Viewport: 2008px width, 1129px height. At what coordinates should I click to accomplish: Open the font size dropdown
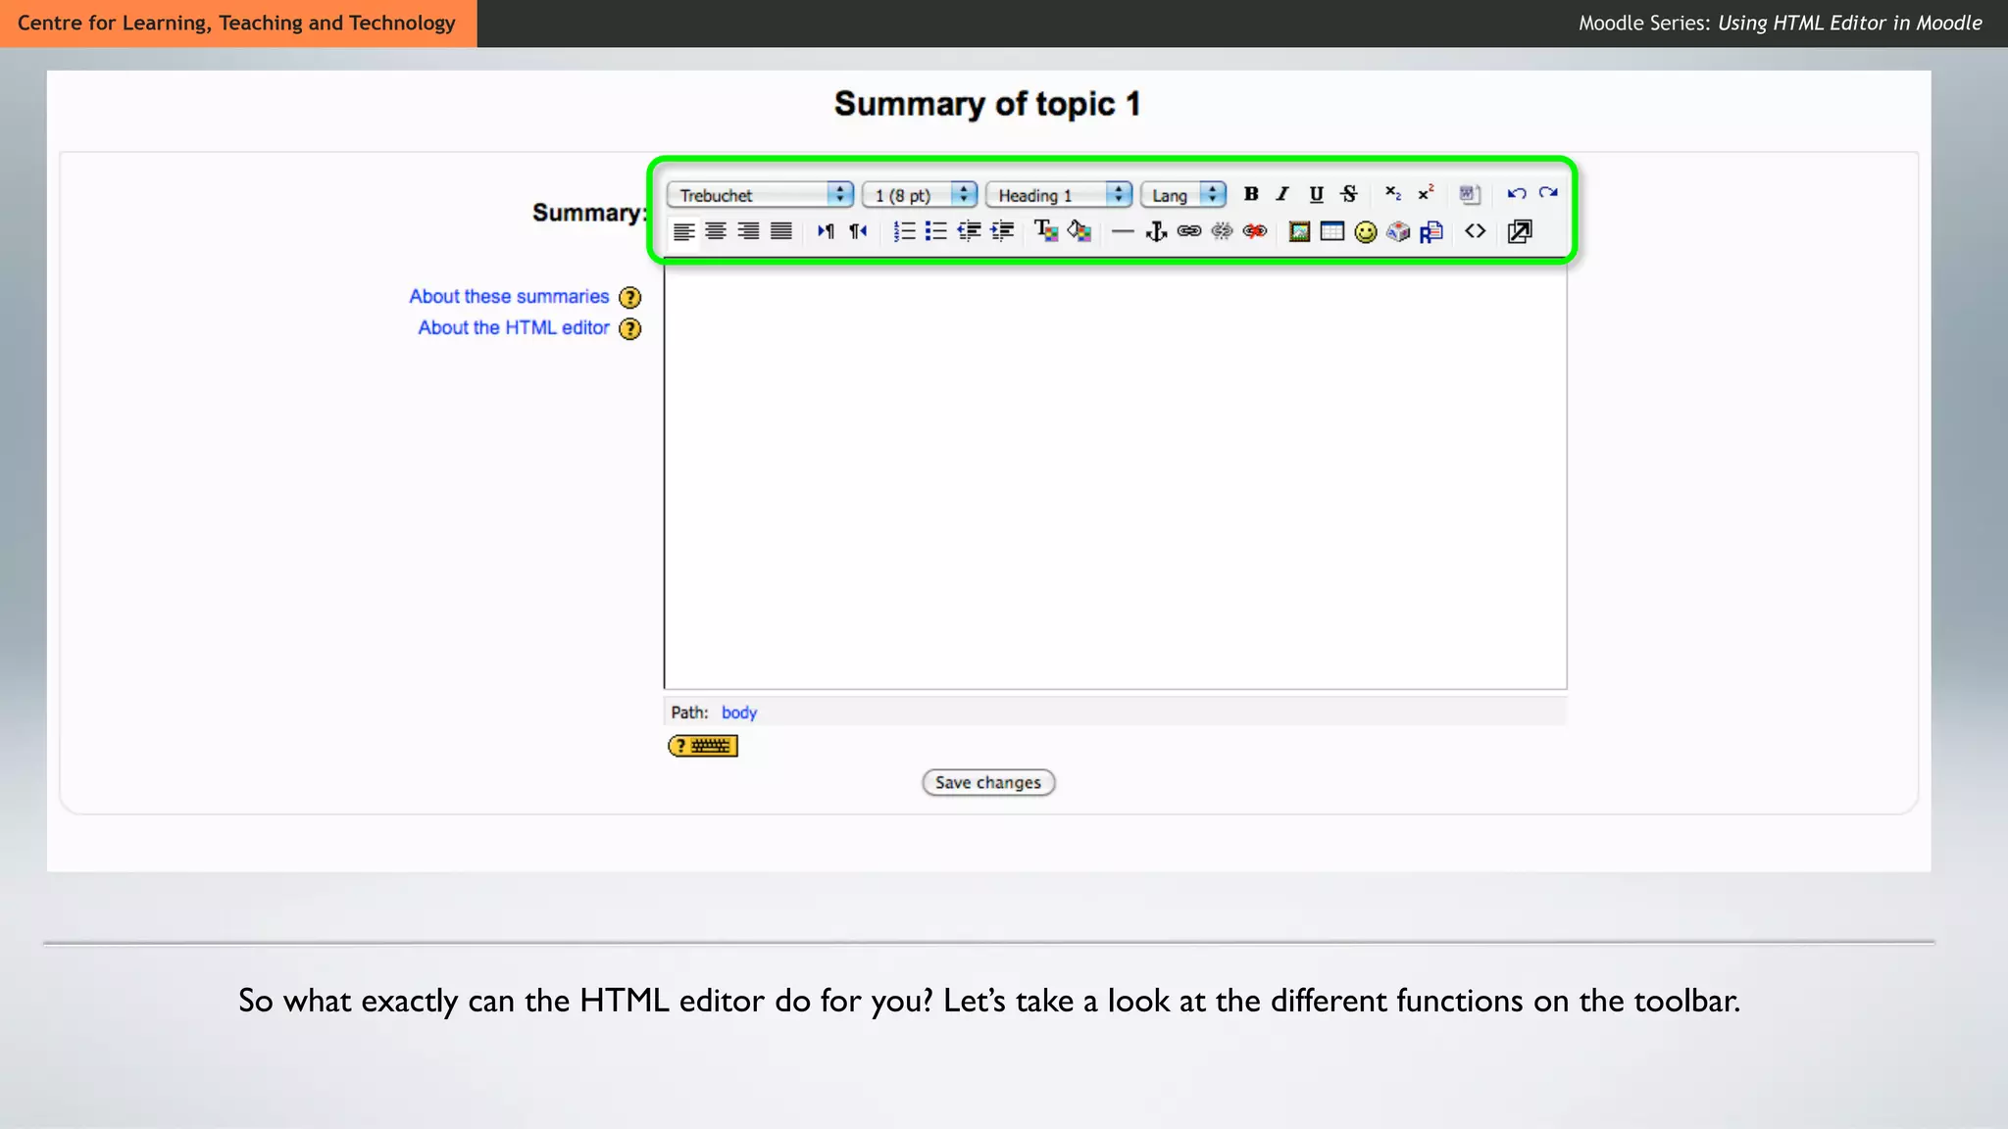click(920, 195)
